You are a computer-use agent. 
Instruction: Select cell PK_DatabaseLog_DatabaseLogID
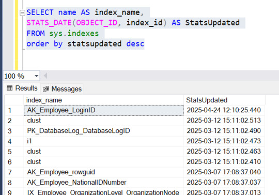tap(103, 131)
